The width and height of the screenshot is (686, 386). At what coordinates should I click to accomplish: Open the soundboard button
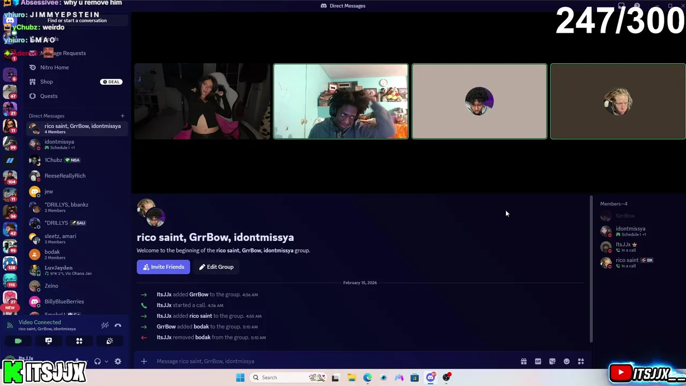pyautogui.click(x=109, y=341)
